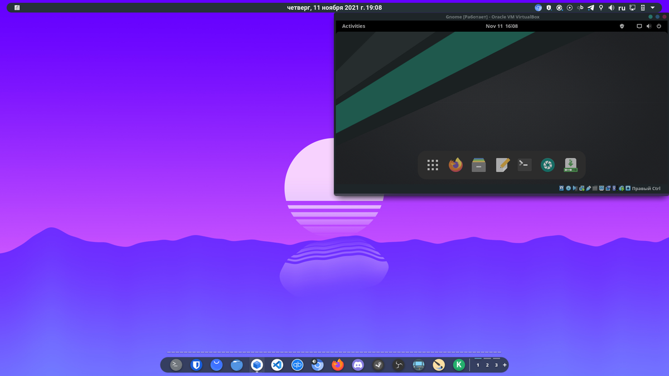Open the blue folder file manager in dock

tap(236, 365)
